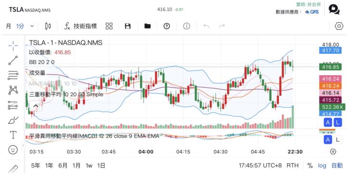Load a saved chart from the folder icon

coord(147,26)
